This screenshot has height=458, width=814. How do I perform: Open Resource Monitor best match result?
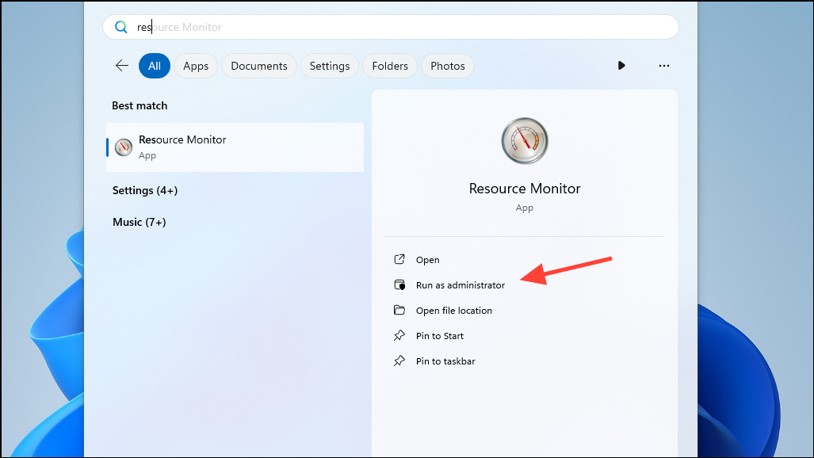point(235,147)
